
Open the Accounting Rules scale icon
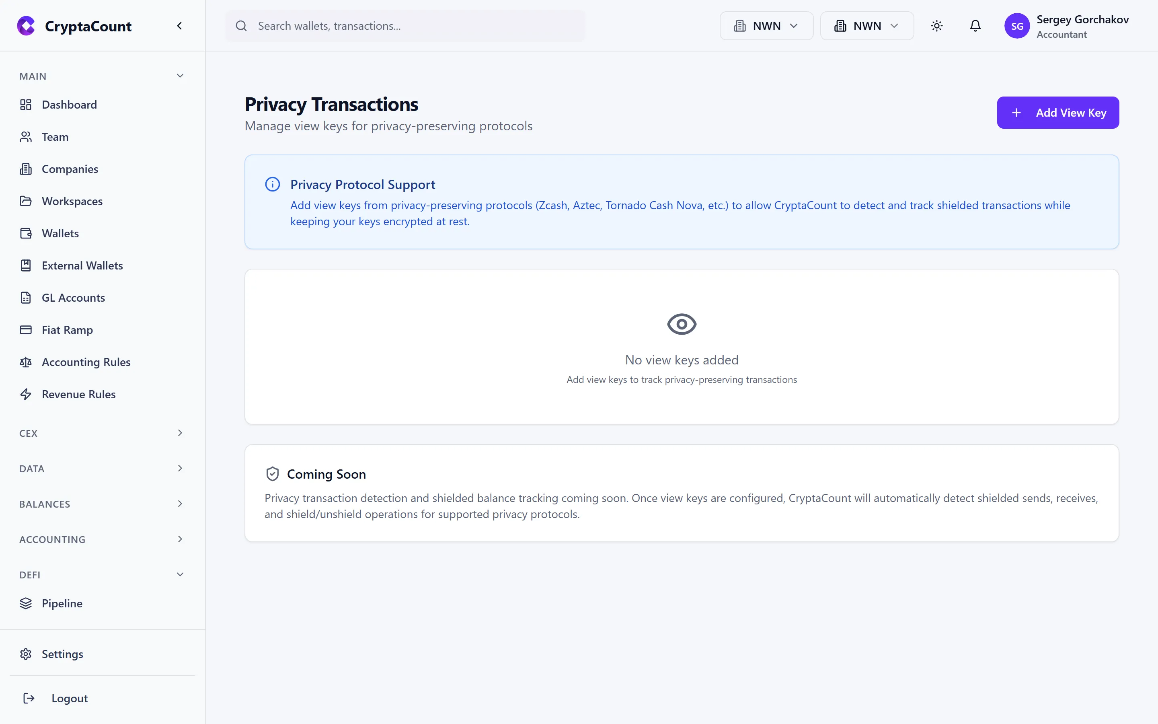click(x=26, y=362)
